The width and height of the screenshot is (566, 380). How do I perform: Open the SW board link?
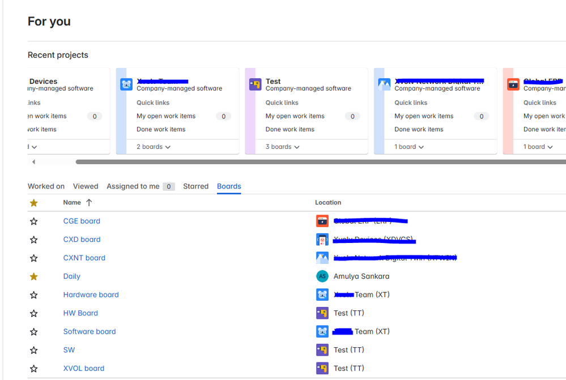point(69,349)
